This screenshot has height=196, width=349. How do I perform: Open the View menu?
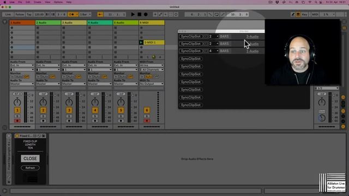[47, 2]
